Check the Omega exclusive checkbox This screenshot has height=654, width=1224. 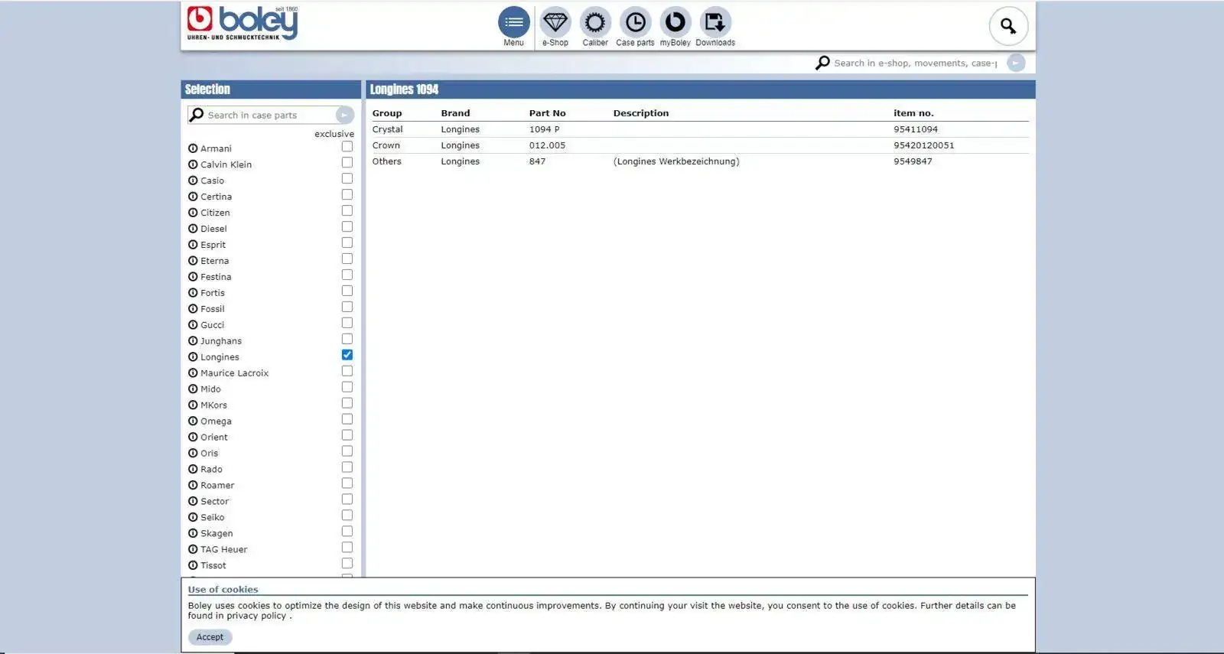click(347, 419)
